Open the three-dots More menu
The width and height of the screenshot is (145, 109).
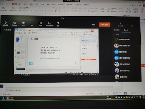[x=32, y=24]
